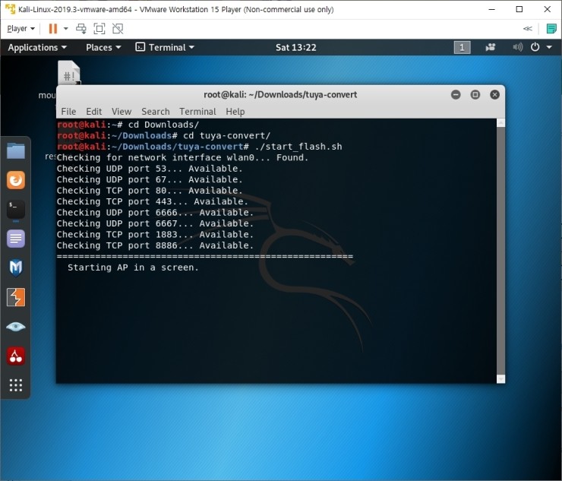The image size is (562, 481).
Task: Open the View menu in terminal
Action: click(122, 112)
